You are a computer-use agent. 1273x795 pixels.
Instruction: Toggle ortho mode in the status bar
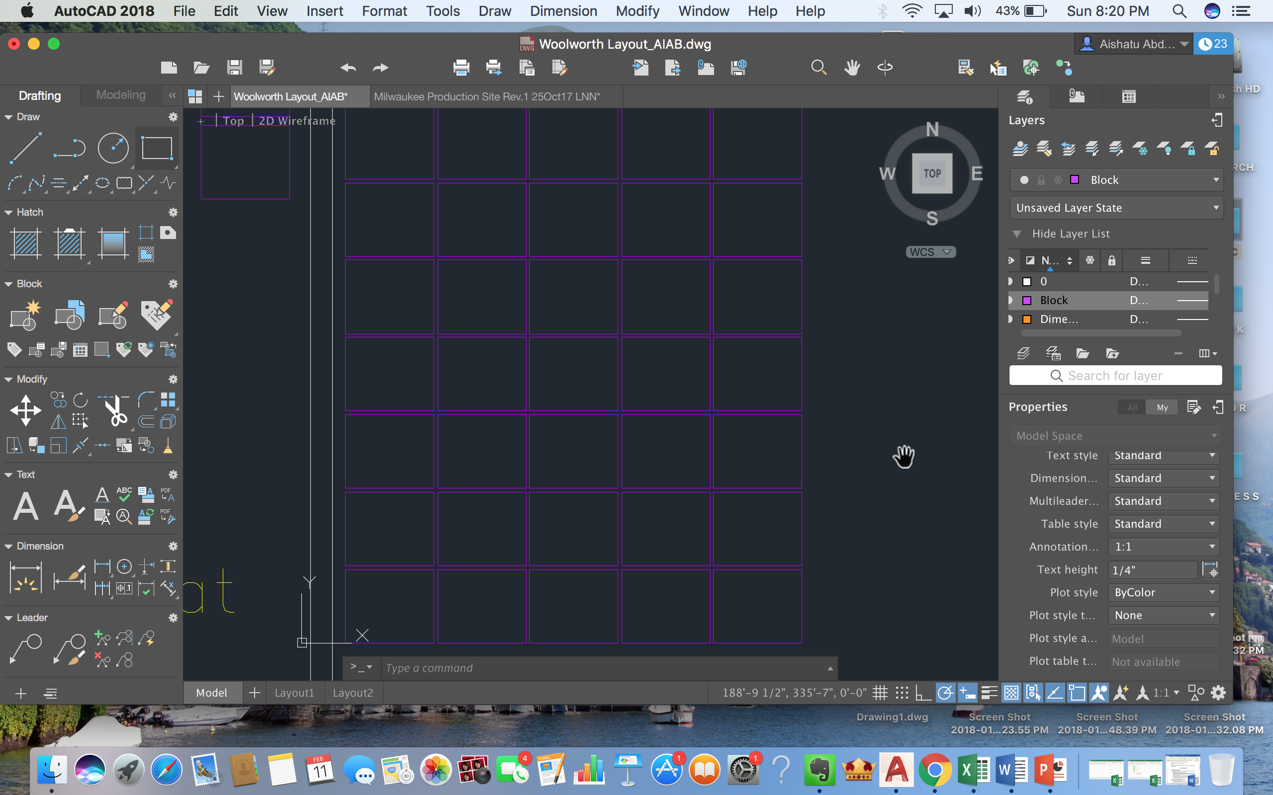pos(924,693)
